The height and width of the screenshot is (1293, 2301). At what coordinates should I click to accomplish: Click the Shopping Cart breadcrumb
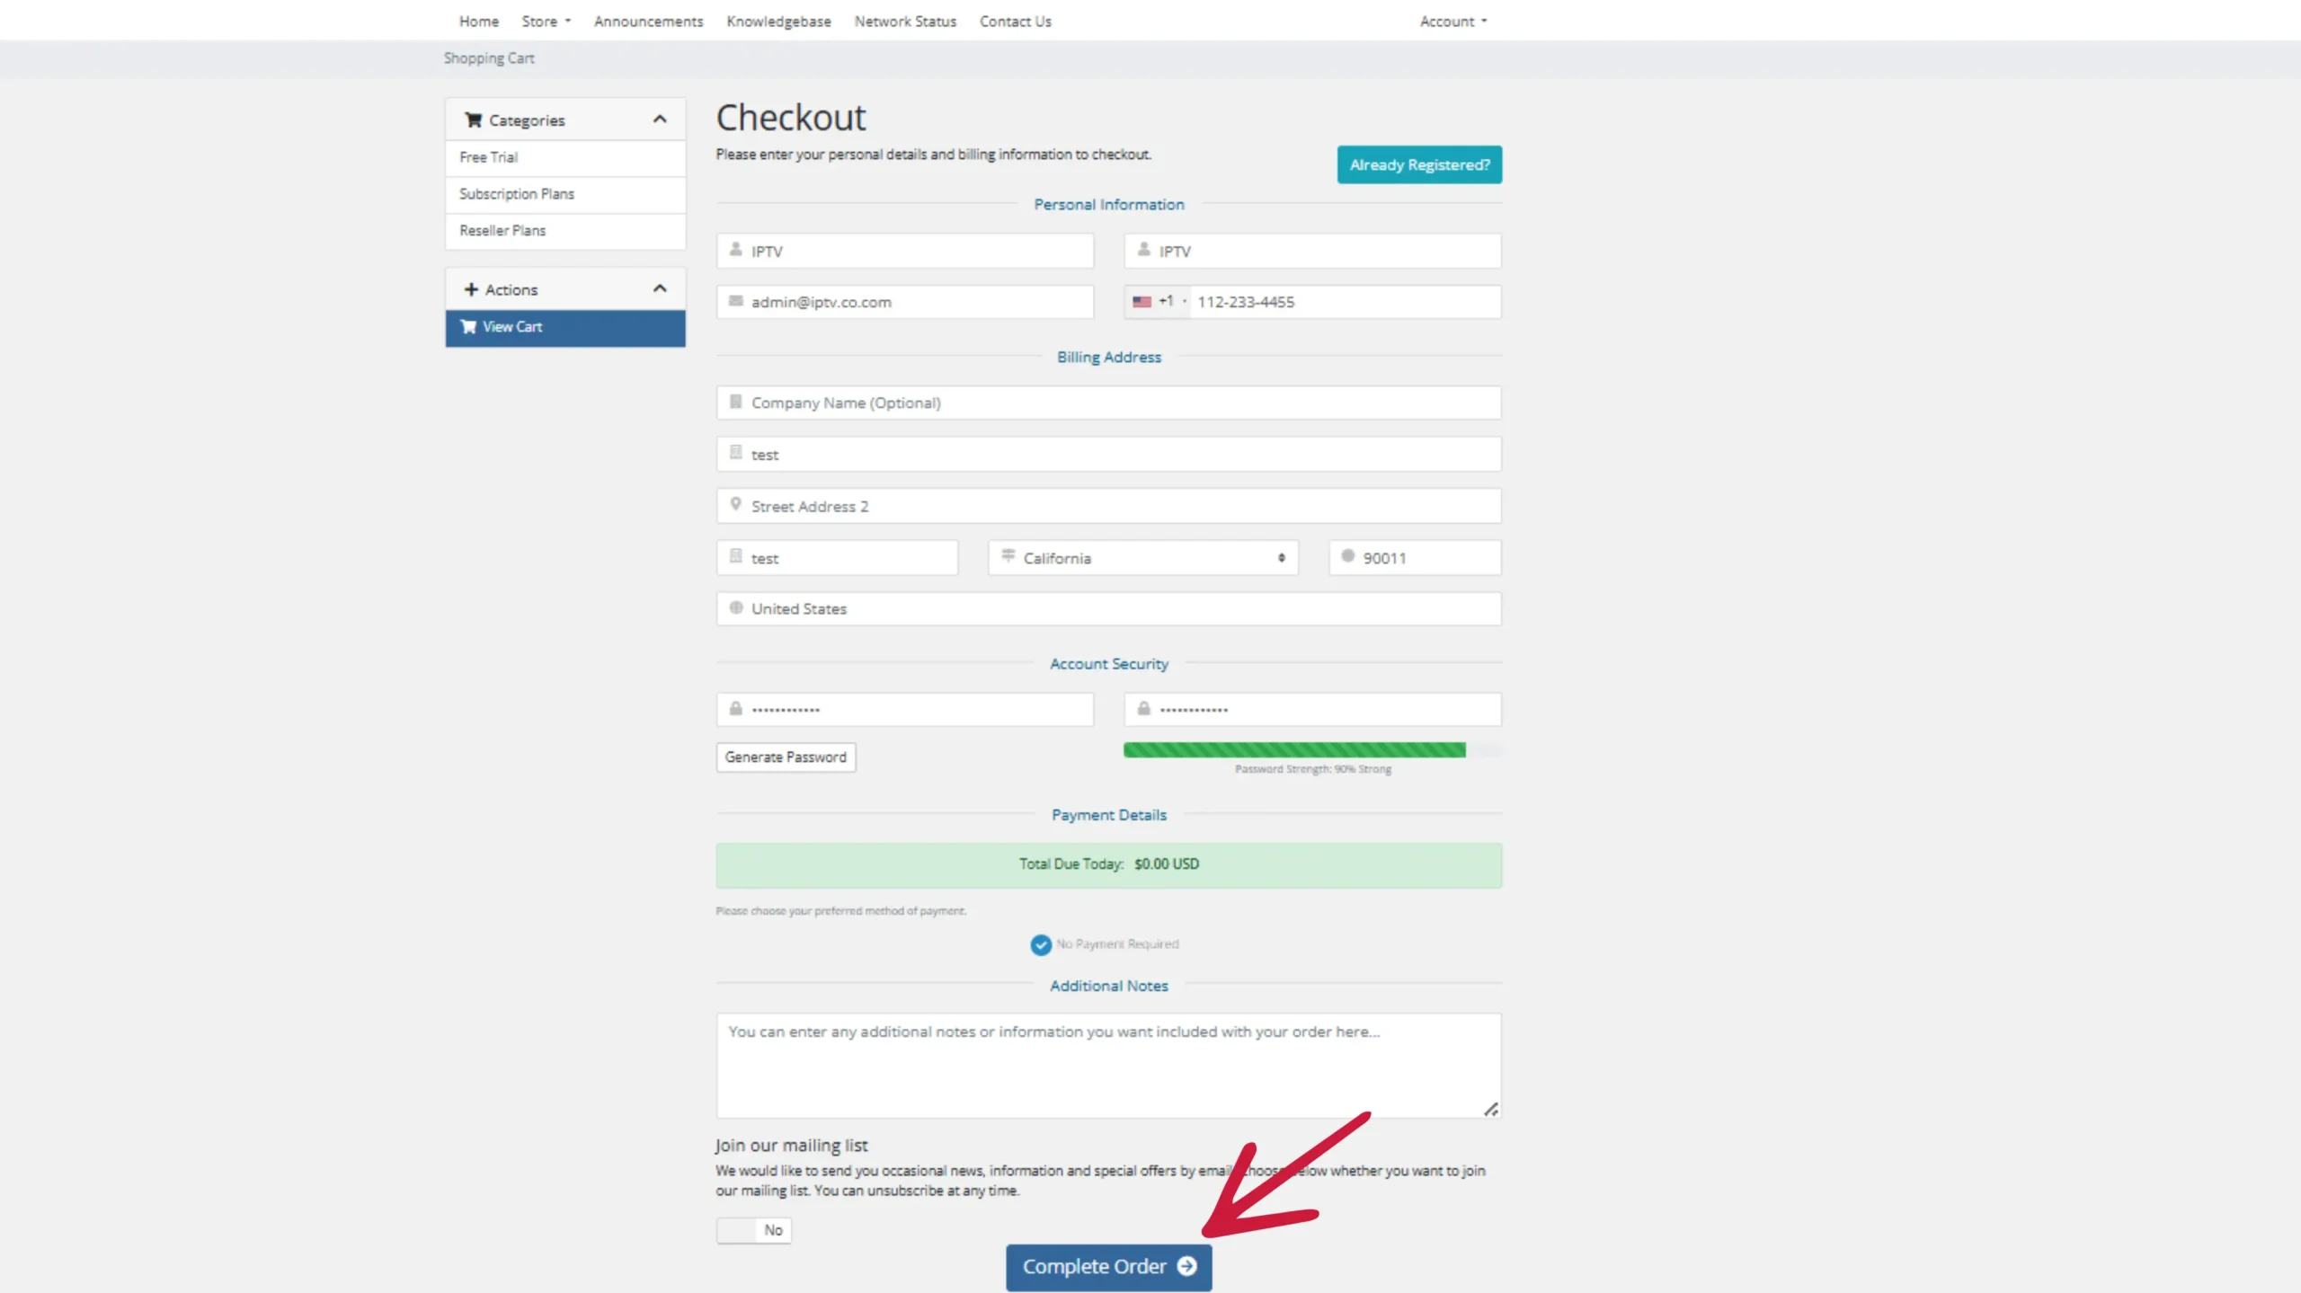click(489, 58)
